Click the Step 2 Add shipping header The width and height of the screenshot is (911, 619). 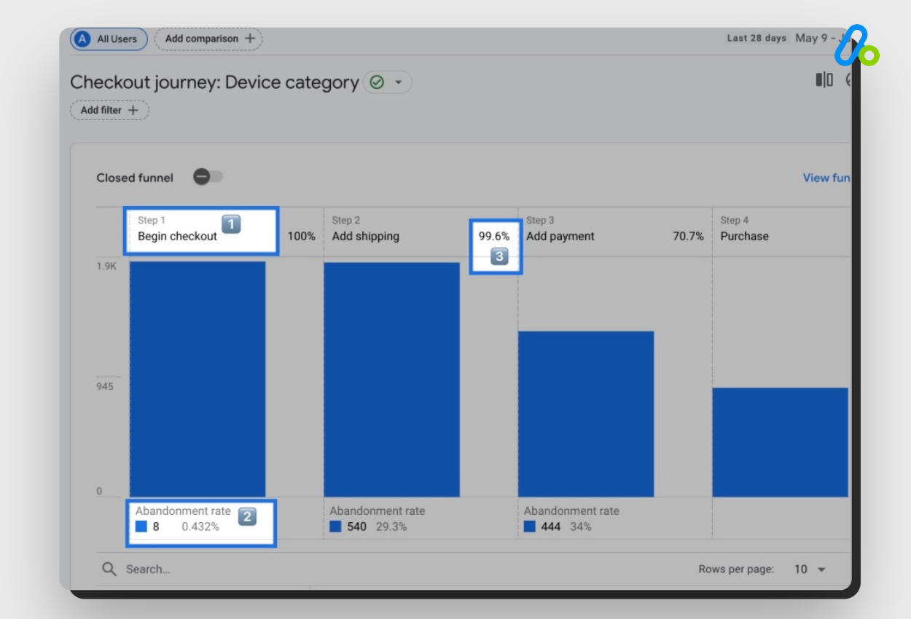(366, 229)
